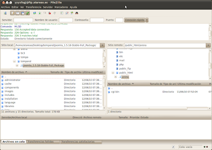Open the Sitio remoto path dropdown
The height and width of the screenshot is (150, 212).
(208, 45)
